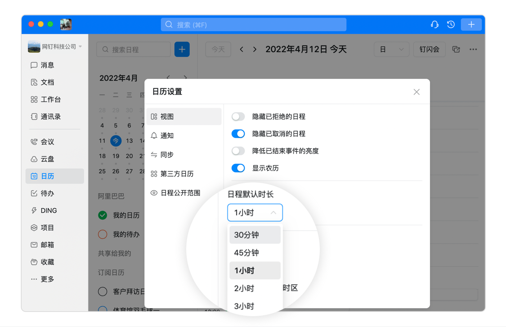Click the headset support icon in title bar
Screen dimensions: 506x327
434,25
